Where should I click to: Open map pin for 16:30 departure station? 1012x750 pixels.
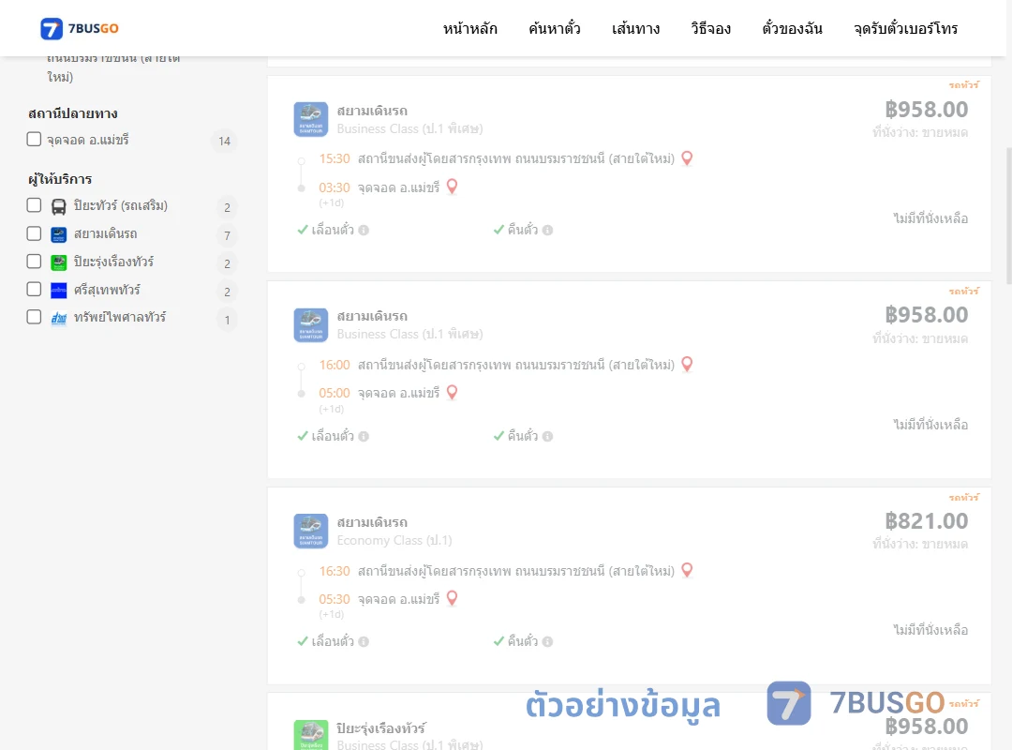coord(688,570)
